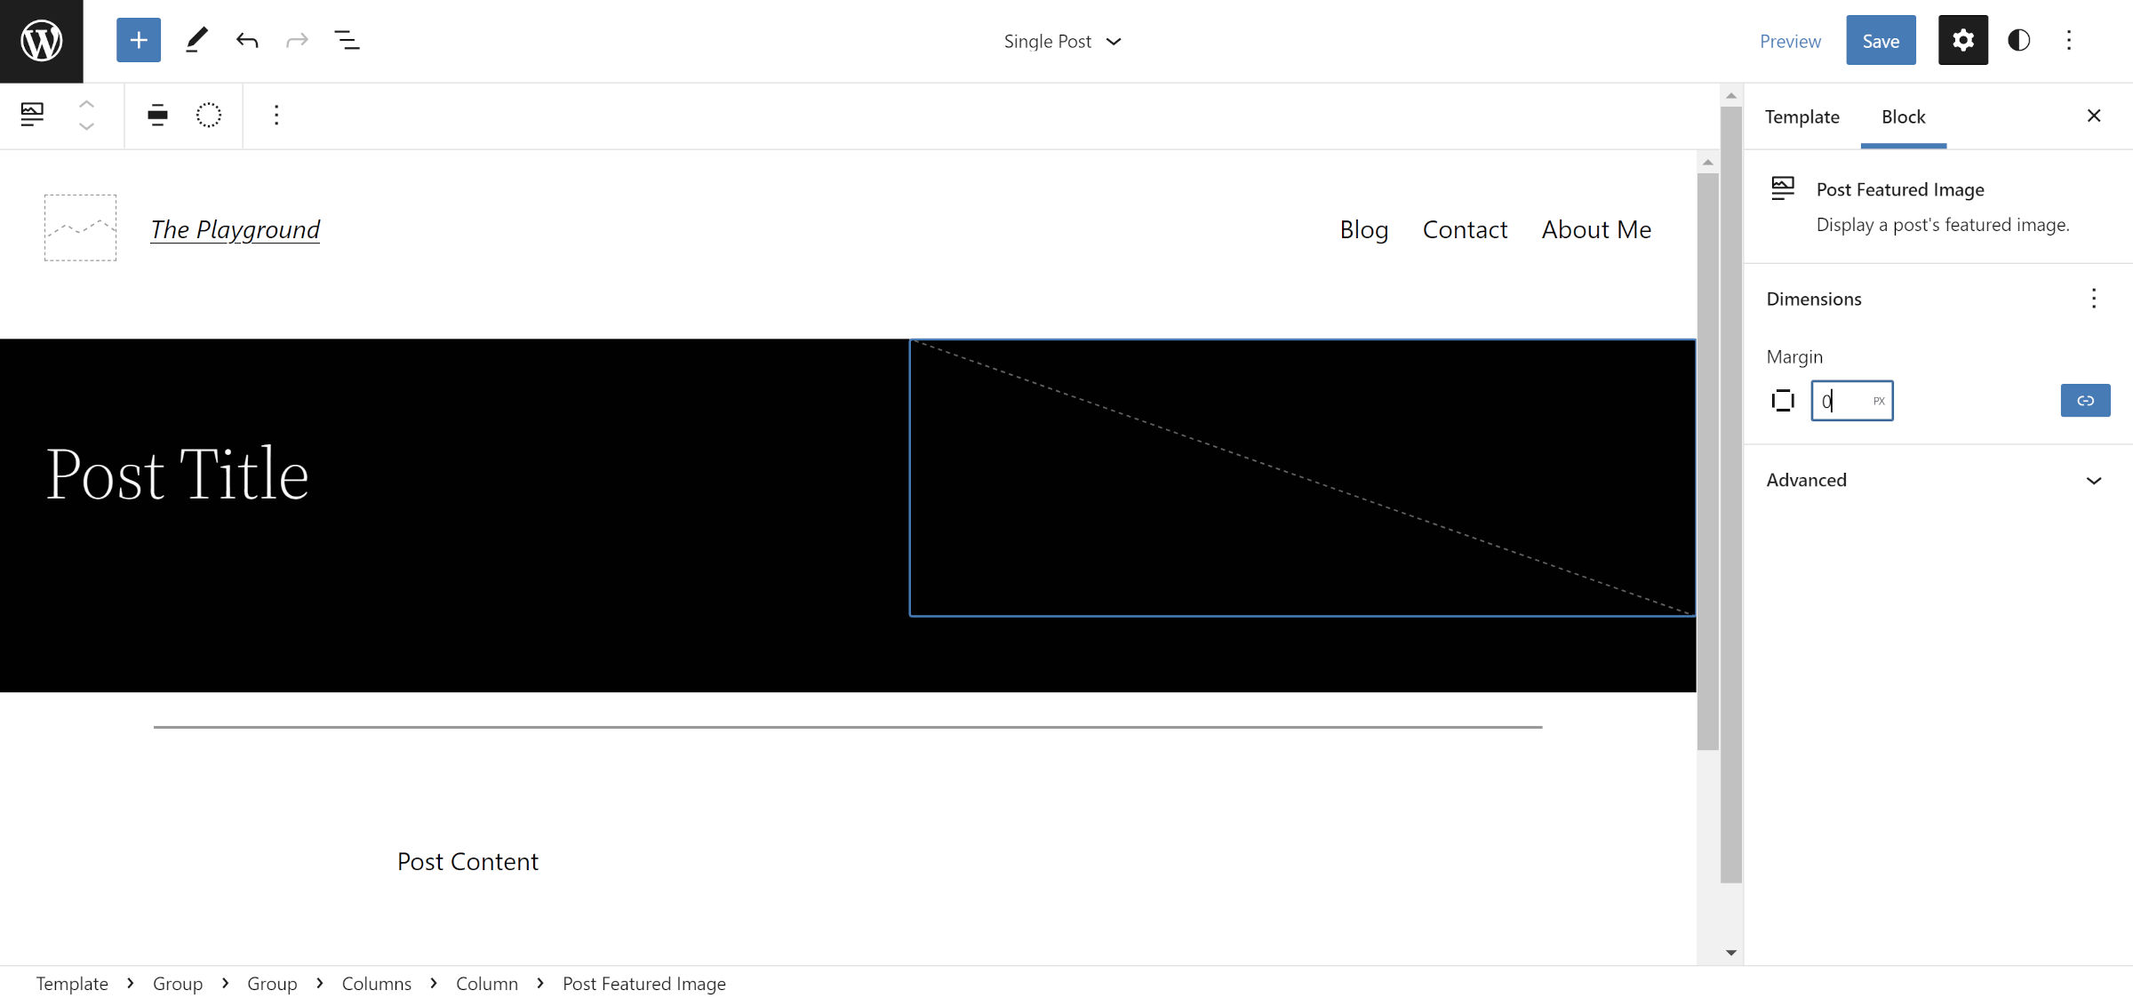The image size is (2133, 998).
Task: Open the aspect ratio control
Action: [208, 115]
